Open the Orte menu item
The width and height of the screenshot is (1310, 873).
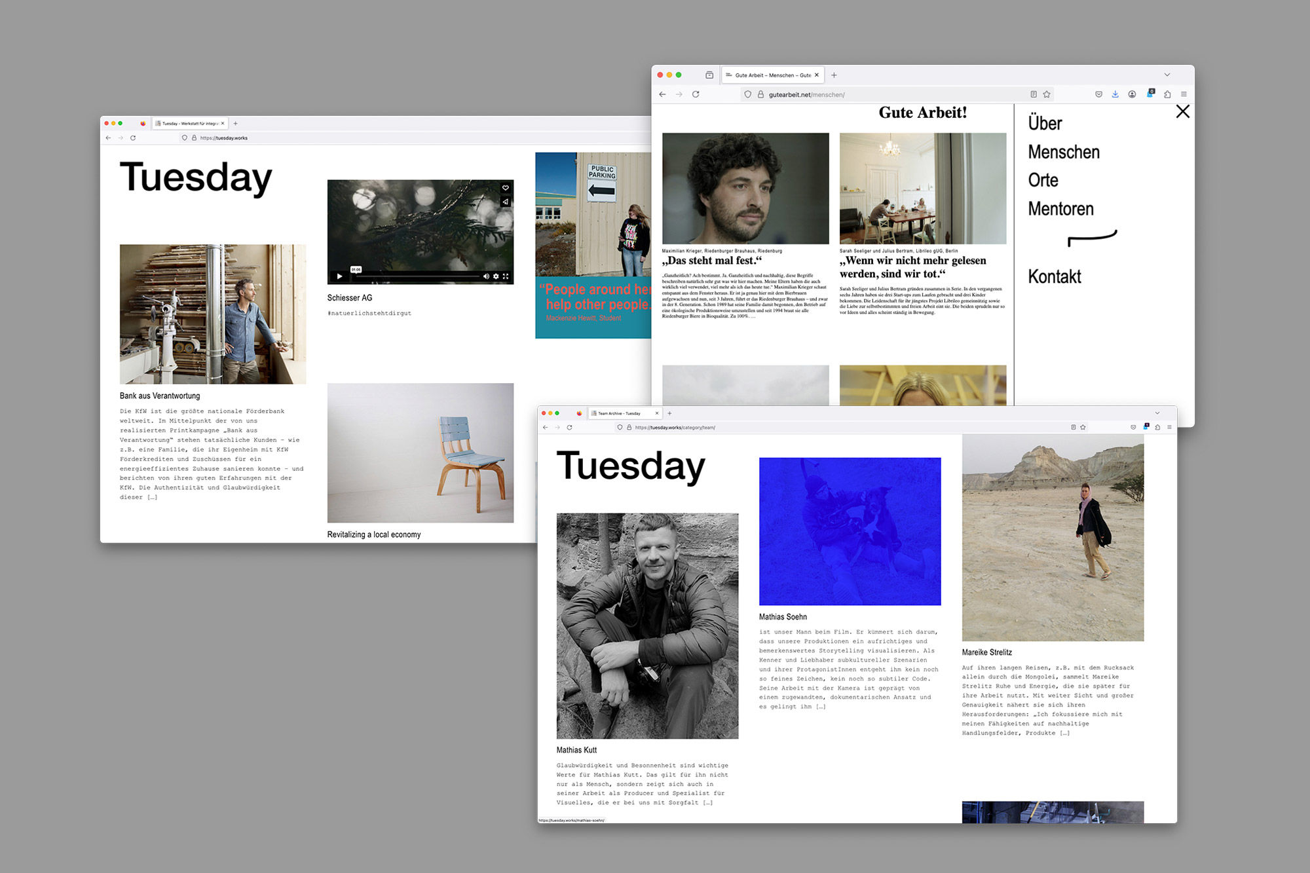(x=1043, y=180)
